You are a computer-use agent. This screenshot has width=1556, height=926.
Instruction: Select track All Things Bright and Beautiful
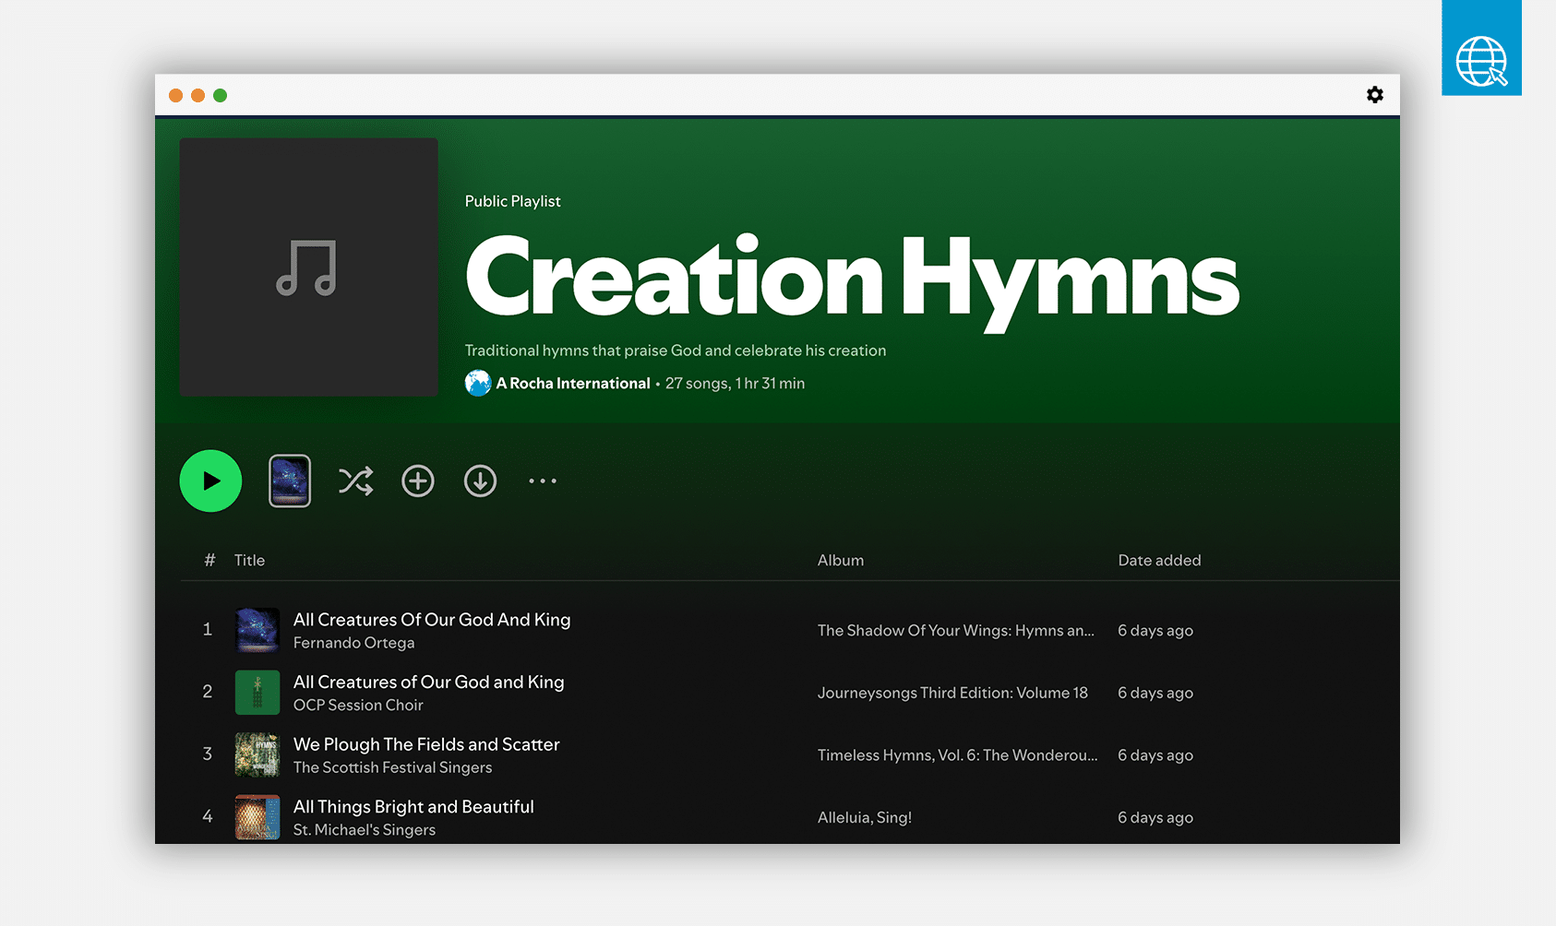pos(413,807)
